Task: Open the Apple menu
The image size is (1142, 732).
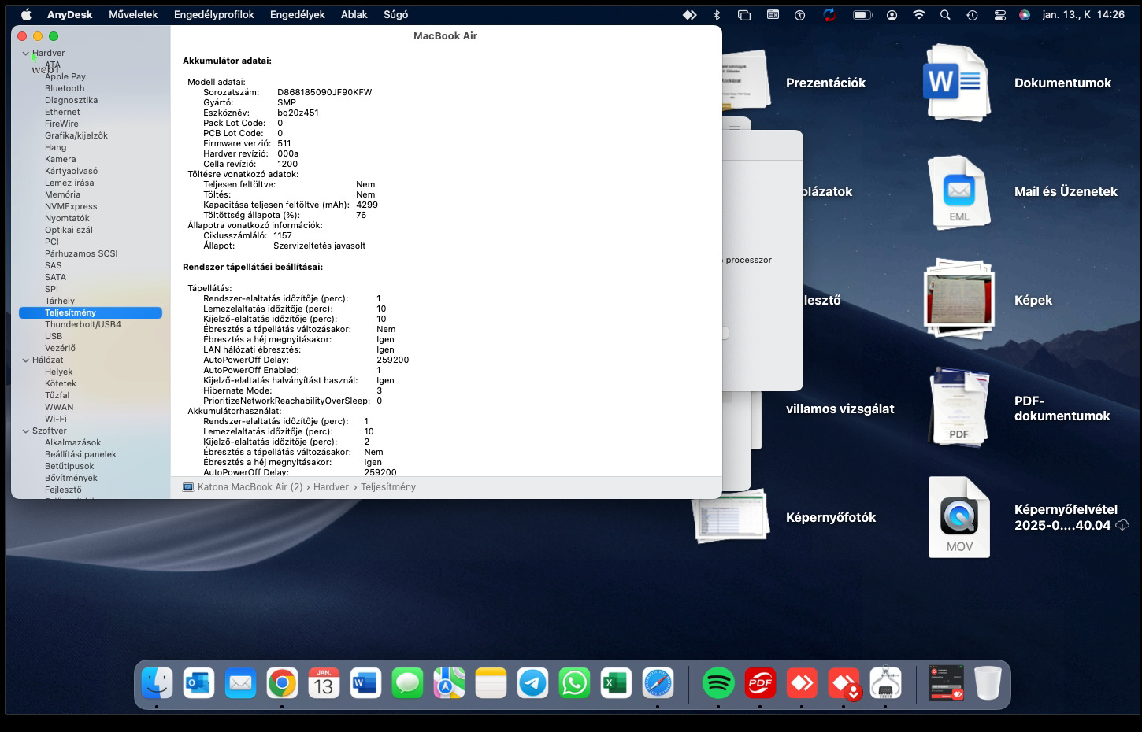Action: click(x=26, y=15)
